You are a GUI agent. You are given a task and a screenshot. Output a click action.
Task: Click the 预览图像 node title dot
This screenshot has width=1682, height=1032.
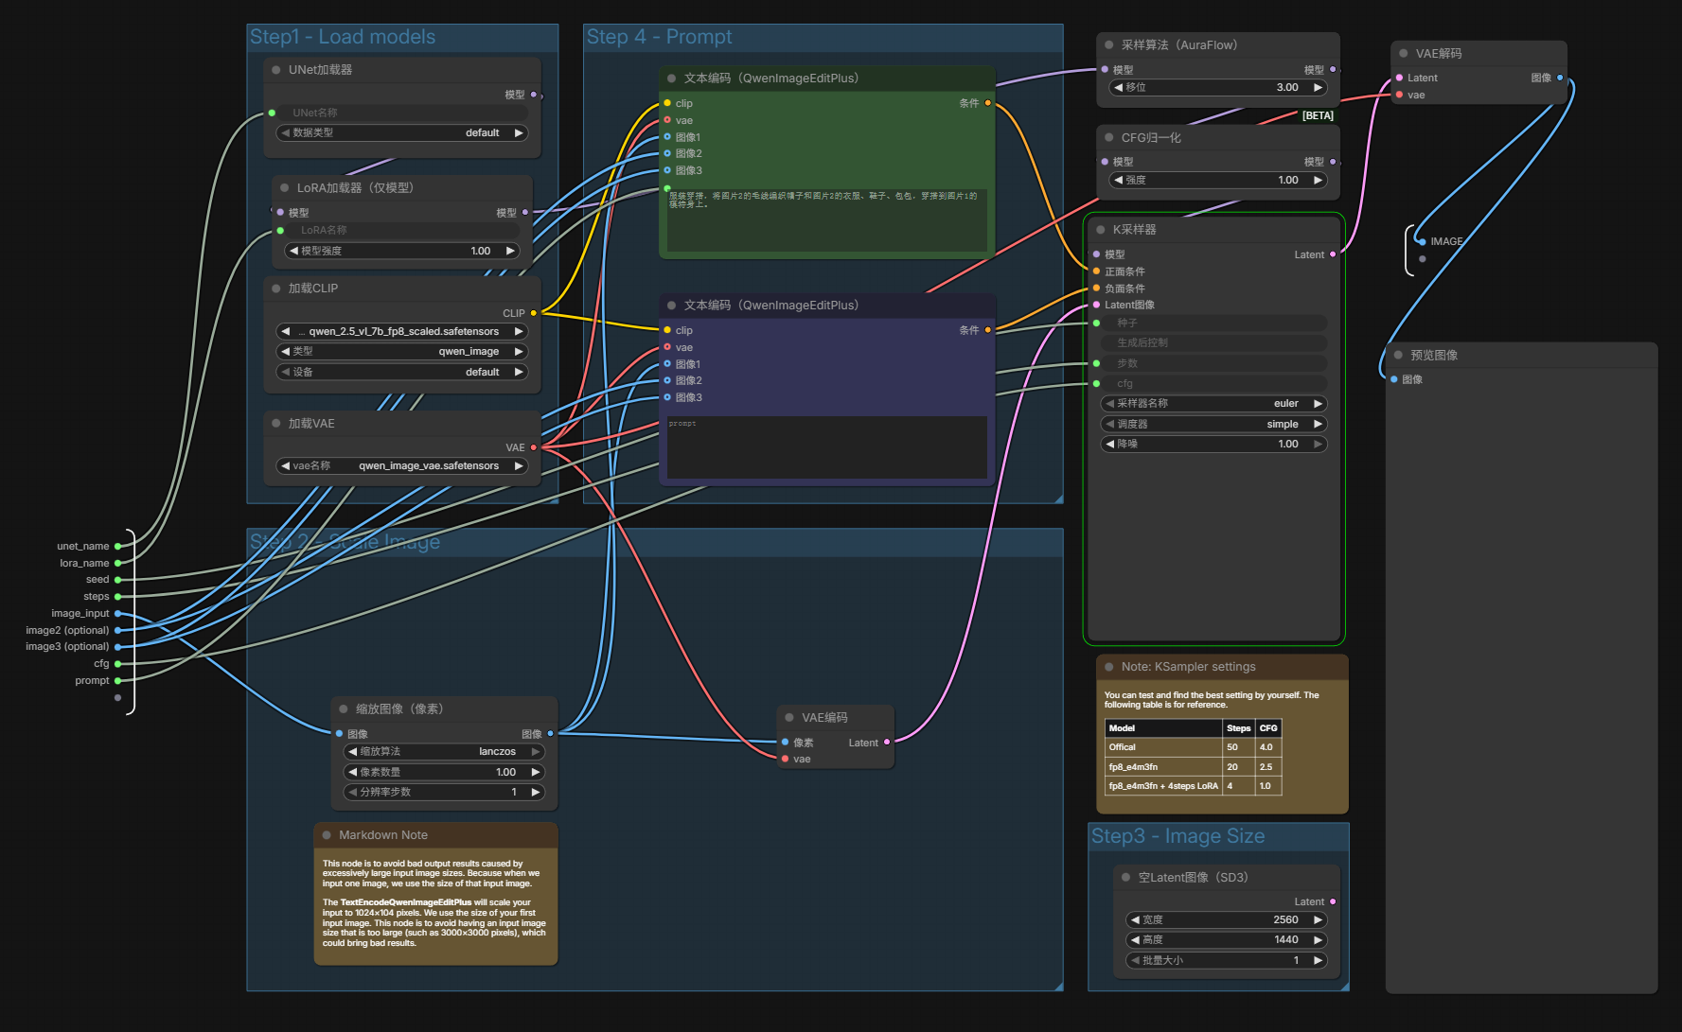[1398, 356]
